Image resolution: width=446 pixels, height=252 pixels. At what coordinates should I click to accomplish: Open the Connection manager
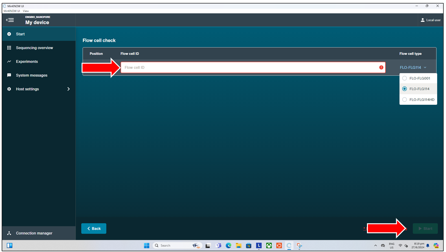pos(39,233)
